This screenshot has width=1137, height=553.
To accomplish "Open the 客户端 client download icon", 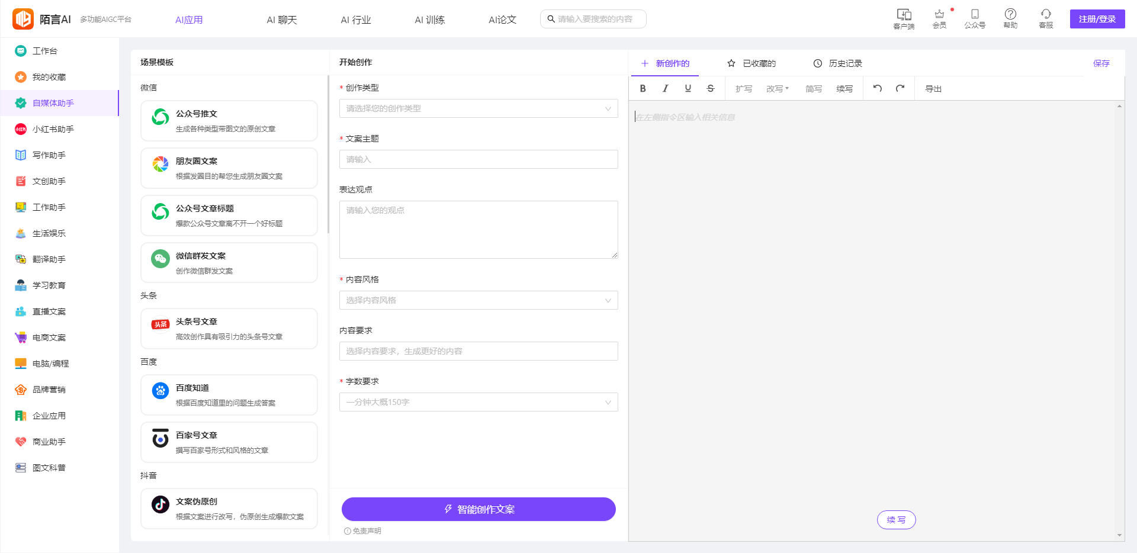I will tap(904, 18).
